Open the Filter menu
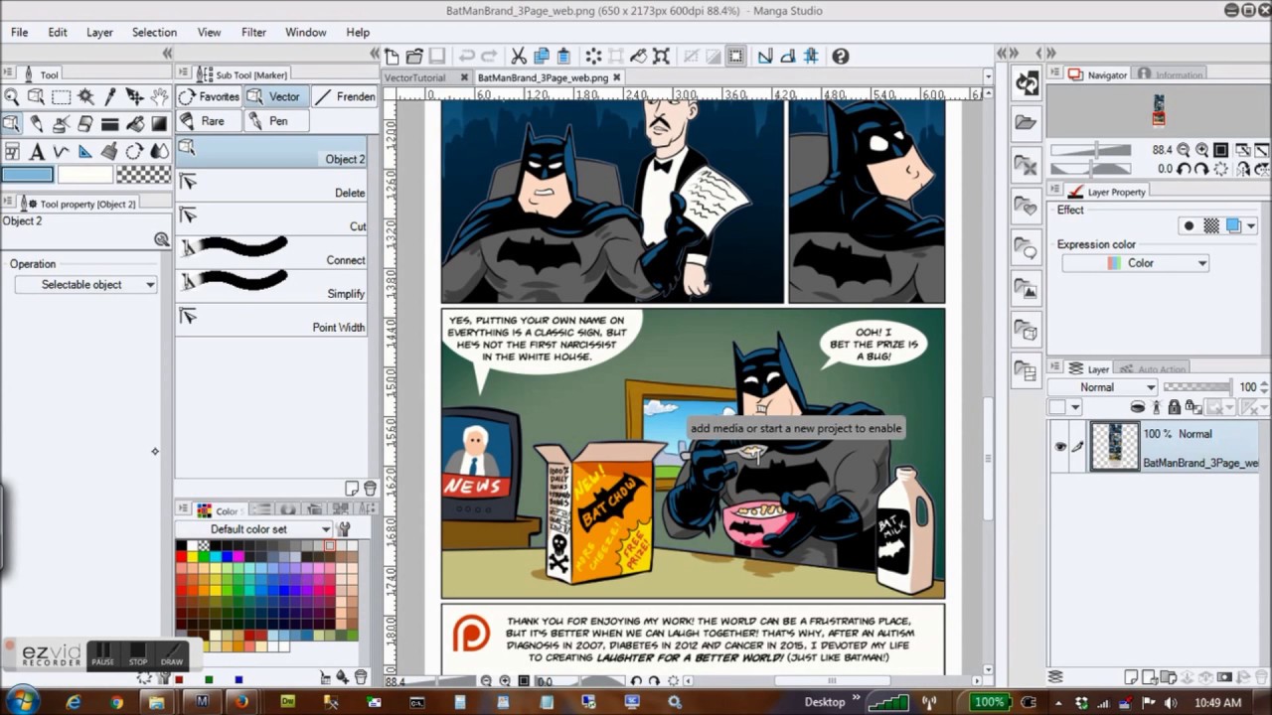 pyautogui.click(x=256, y=32)
